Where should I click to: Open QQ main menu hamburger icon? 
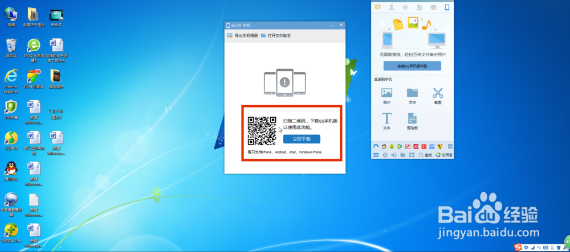[376, 155]
